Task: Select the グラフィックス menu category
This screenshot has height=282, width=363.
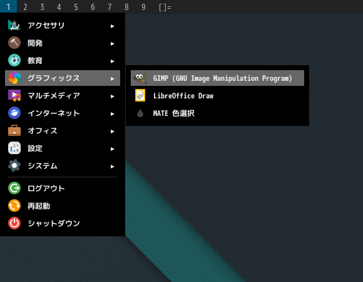Action: point(63,78)
